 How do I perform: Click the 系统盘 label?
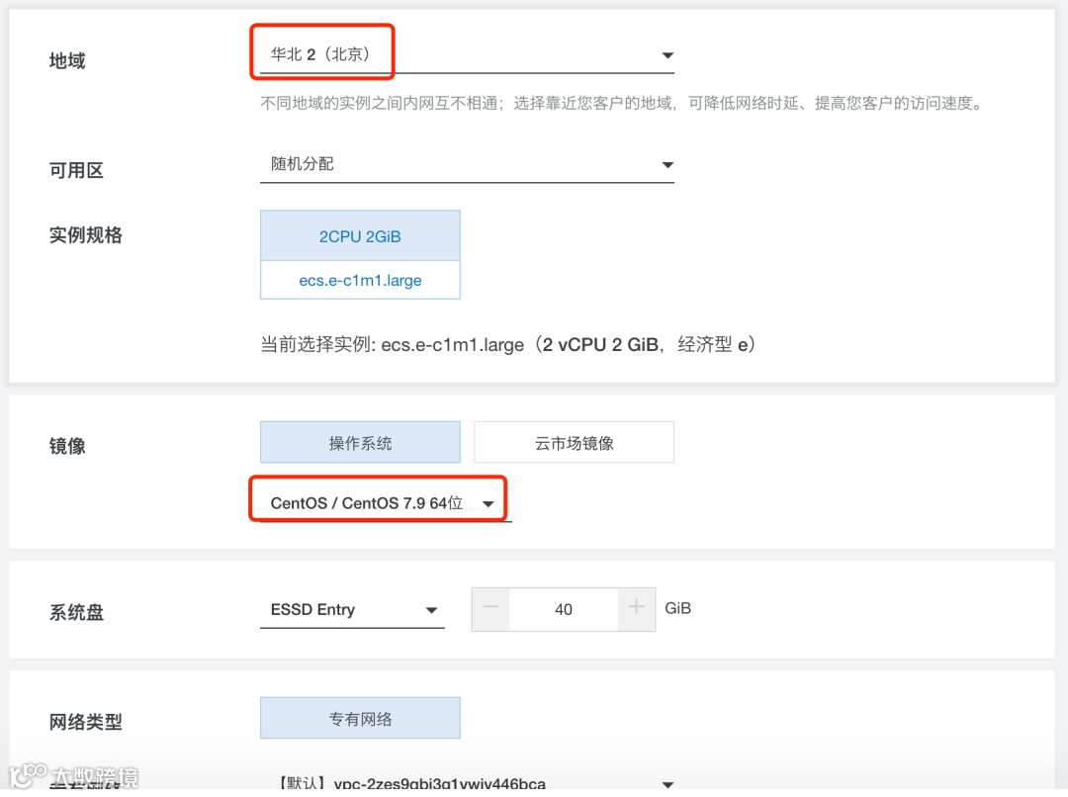coord(76,612)
